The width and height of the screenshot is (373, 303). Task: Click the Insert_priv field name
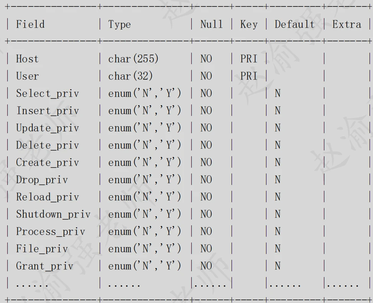(x=47, y=111)
